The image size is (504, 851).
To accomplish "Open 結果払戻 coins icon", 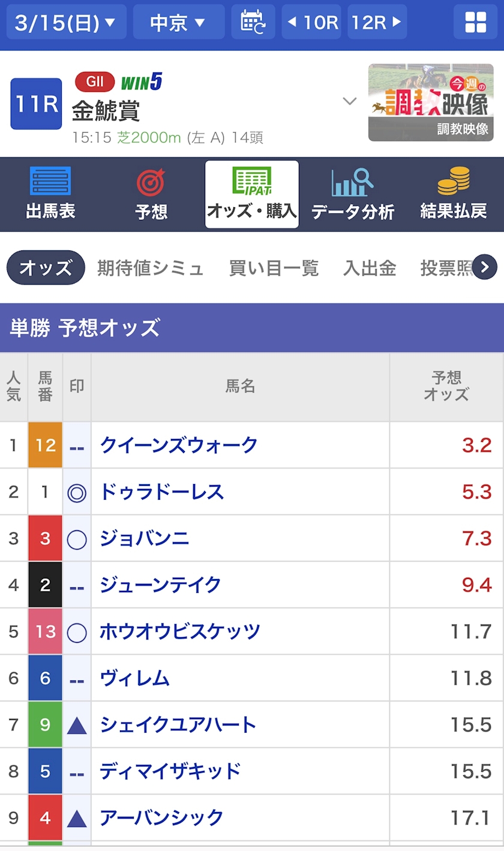I will [454, 181].
